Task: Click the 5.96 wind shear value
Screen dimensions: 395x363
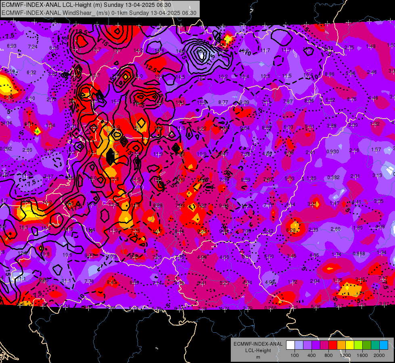Action: [x=350, y=73]
